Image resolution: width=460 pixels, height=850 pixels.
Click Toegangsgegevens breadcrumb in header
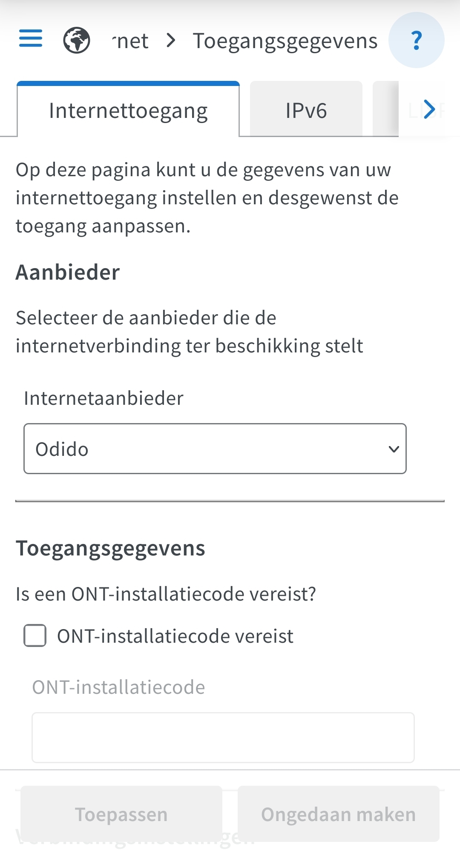[x=285, y=41]
